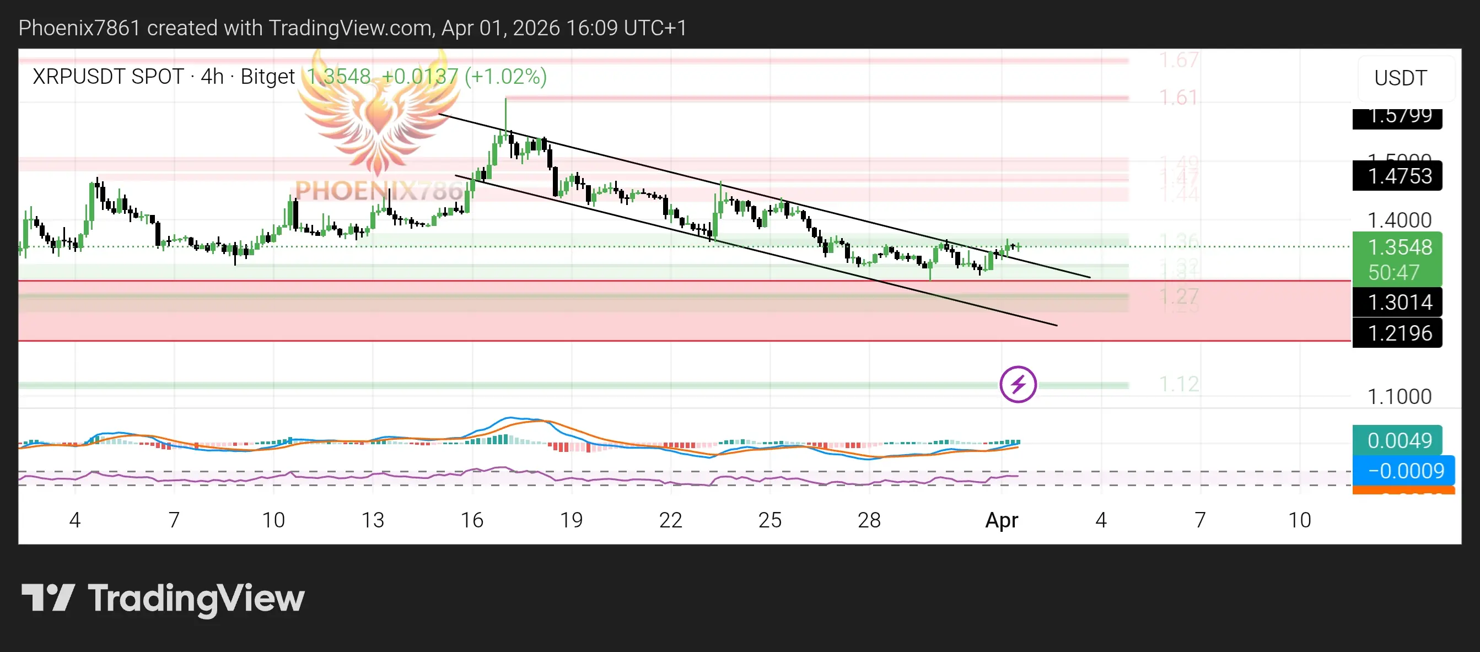1480x652 pixels.
Task: Click the 1.4000 price scale label
Action: 1399,220
